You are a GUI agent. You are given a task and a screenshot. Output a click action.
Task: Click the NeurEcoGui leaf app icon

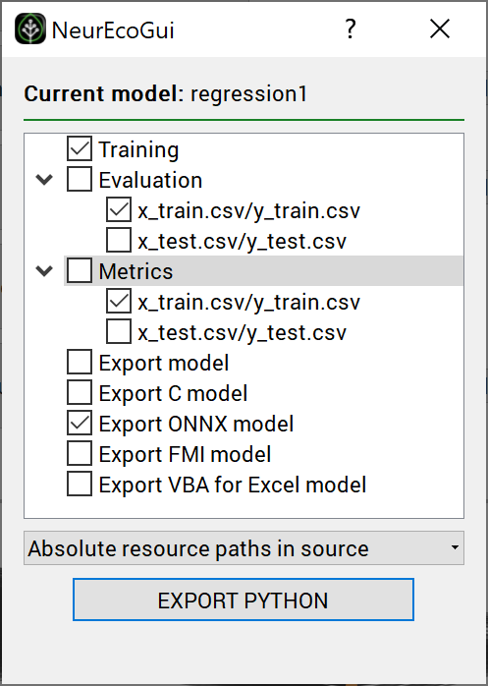click(x=30, y=29)
